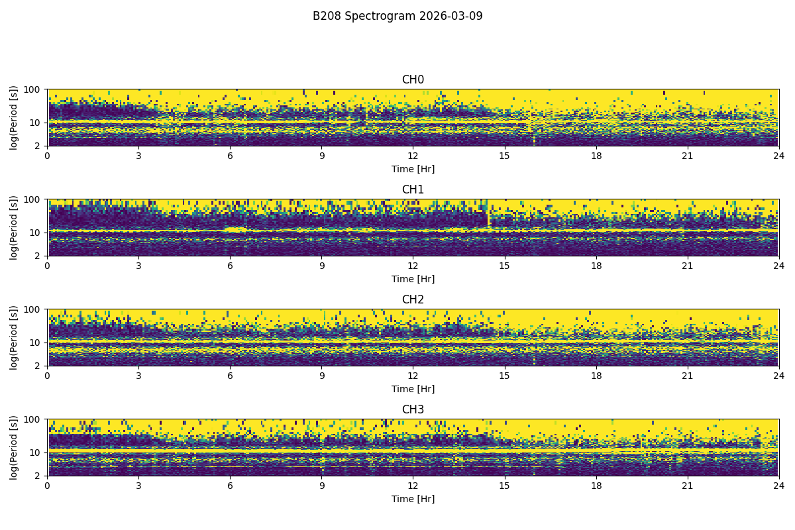Click the log(Period [s]) label of CH2
Image resolution: width=795 pixels, height=530 pixels.
(14, 337)
